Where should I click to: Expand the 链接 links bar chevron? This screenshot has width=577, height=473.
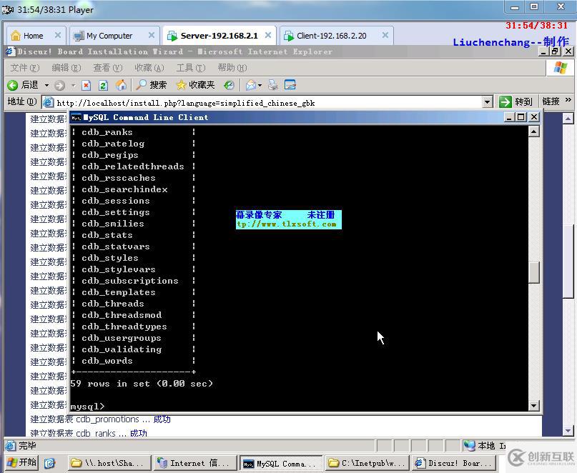tap(568, 100)
